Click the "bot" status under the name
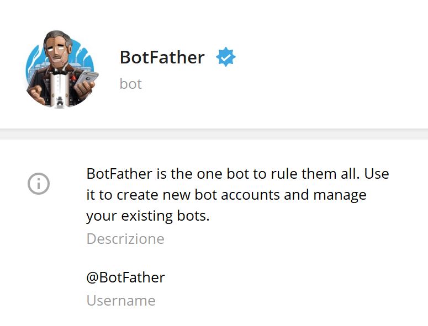The image size is (428, 326). 131,84
